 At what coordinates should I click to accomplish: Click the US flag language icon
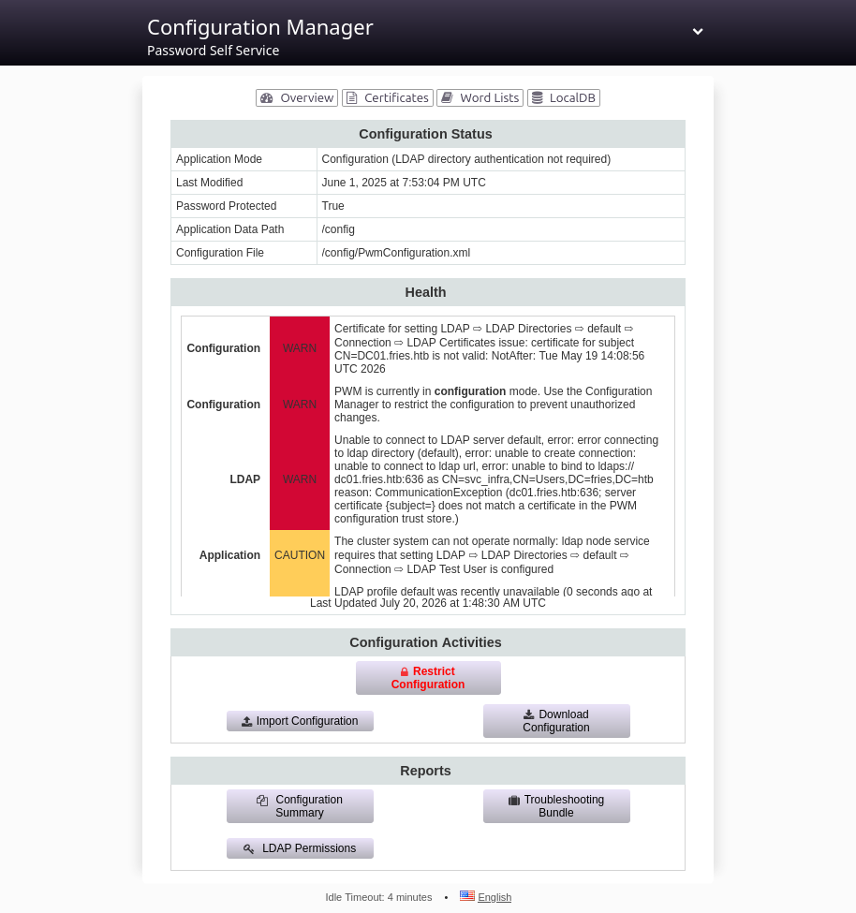click(467, 895)
